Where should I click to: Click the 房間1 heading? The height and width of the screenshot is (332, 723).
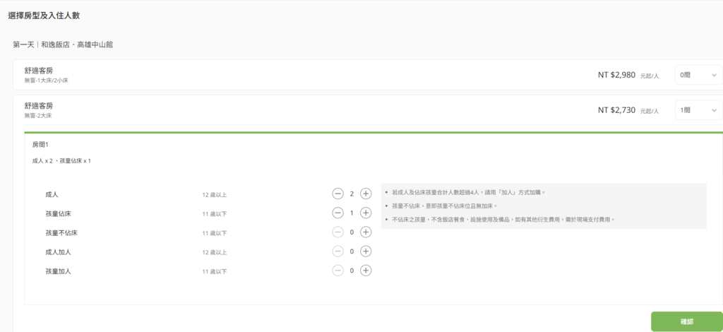[x=40, y=145]
